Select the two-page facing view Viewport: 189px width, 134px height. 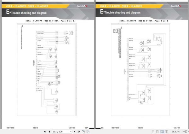[162, 132]
